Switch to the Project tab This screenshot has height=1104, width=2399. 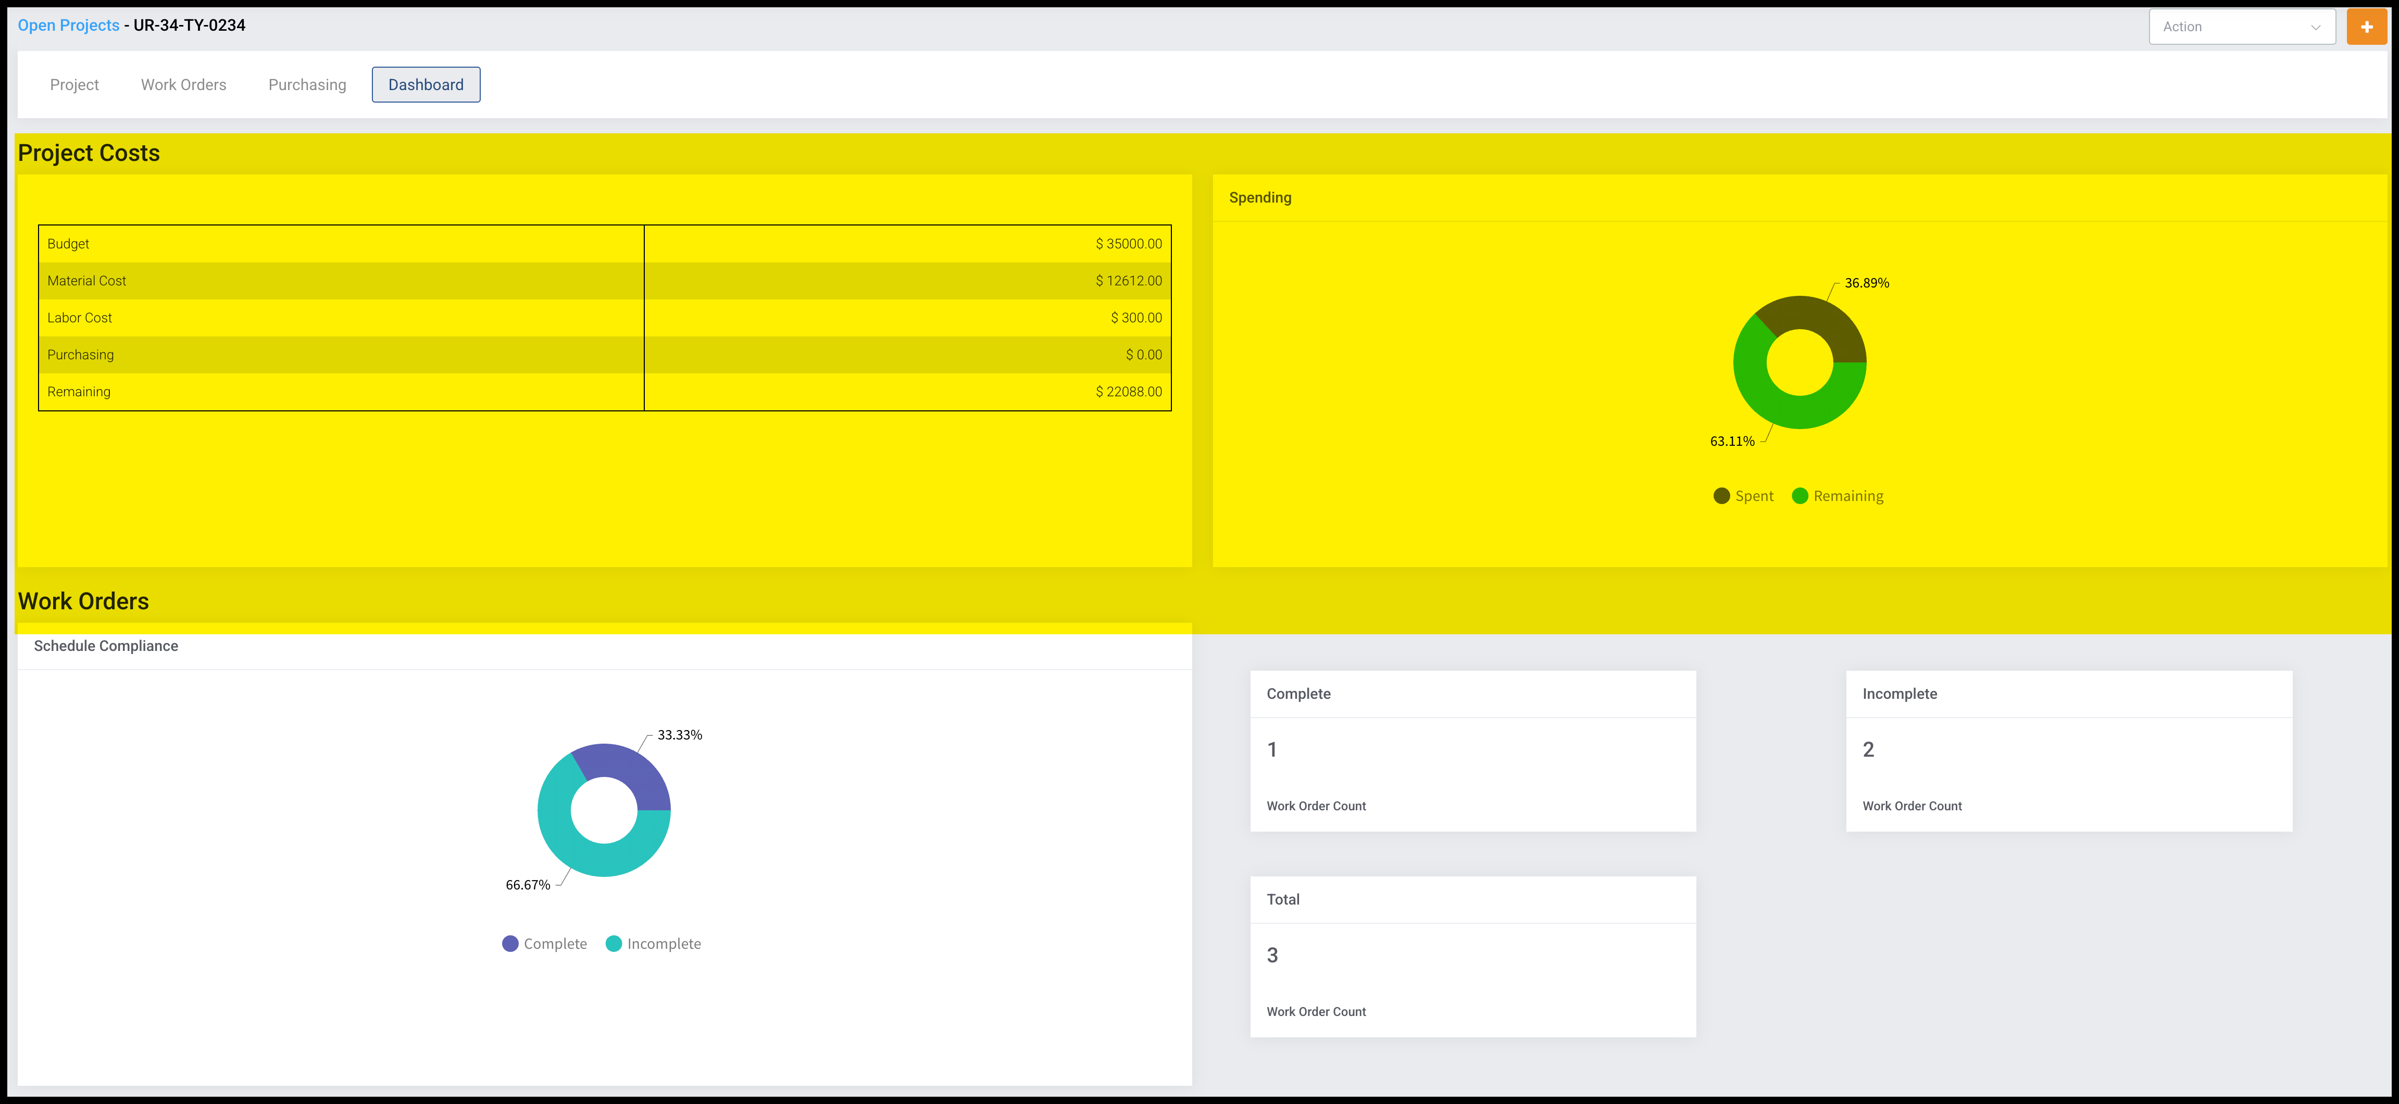pyautogui.click(x=73, y=85)
